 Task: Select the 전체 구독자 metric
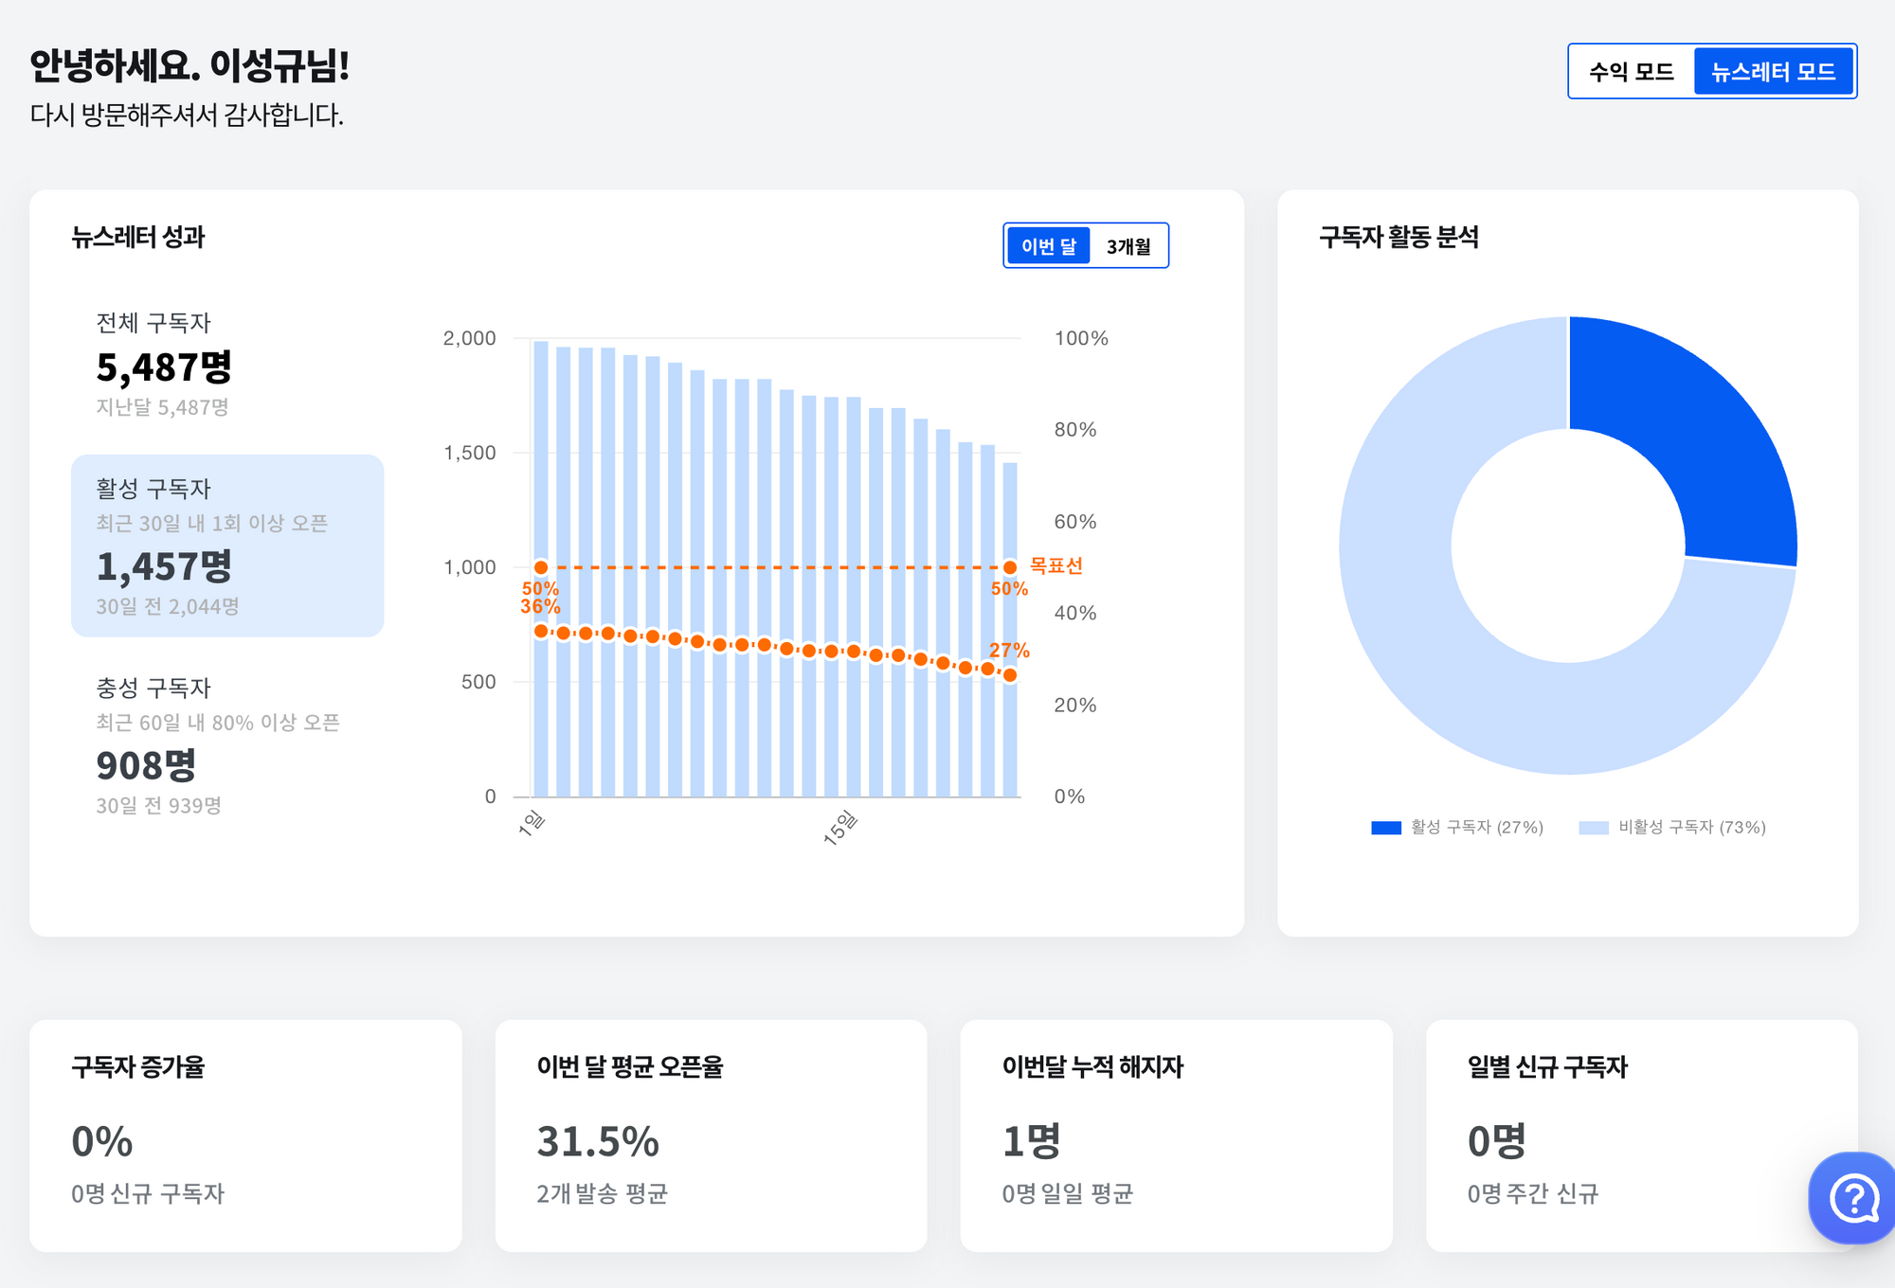click(x=163, y=365)
